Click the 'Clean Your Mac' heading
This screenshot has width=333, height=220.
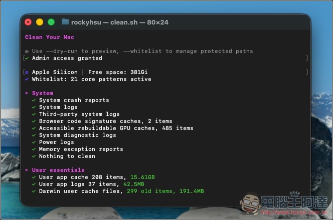(x=50, y=37)
